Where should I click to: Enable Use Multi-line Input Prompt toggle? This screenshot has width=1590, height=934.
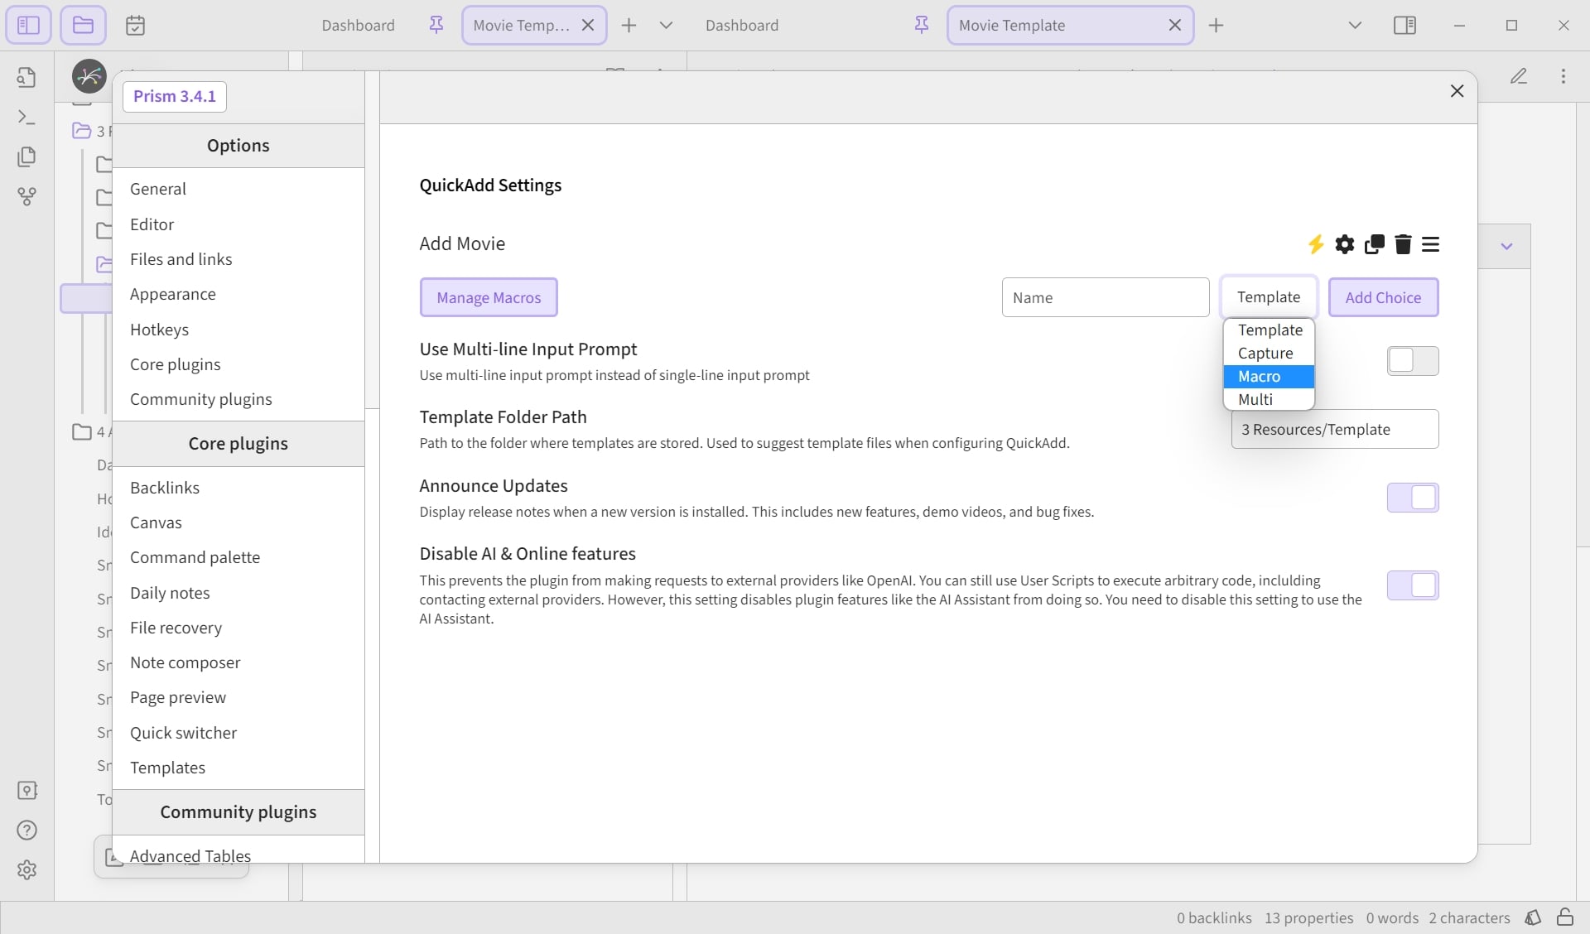click(x=1413, y=361)
